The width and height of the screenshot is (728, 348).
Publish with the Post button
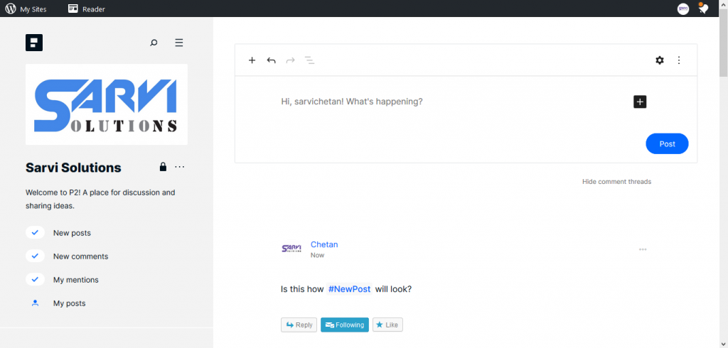[x=667, y=144]
